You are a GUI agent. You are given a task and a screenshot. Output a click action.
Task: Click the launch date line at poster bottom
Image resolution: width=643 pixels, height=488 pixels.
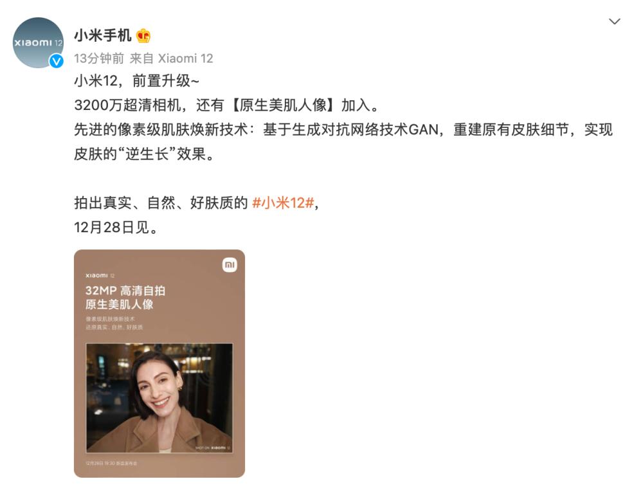click(x=111, y=464)
